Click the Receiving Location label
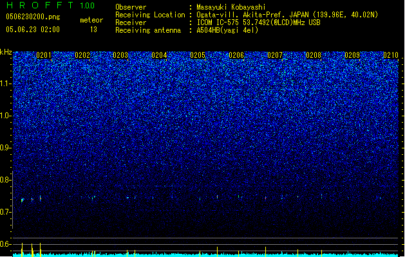This screenshot has width=405, height=257. coord(150,15)
